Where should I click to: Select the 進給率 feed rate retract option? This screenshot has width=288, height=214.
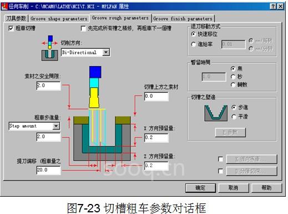tap(194, 44)
